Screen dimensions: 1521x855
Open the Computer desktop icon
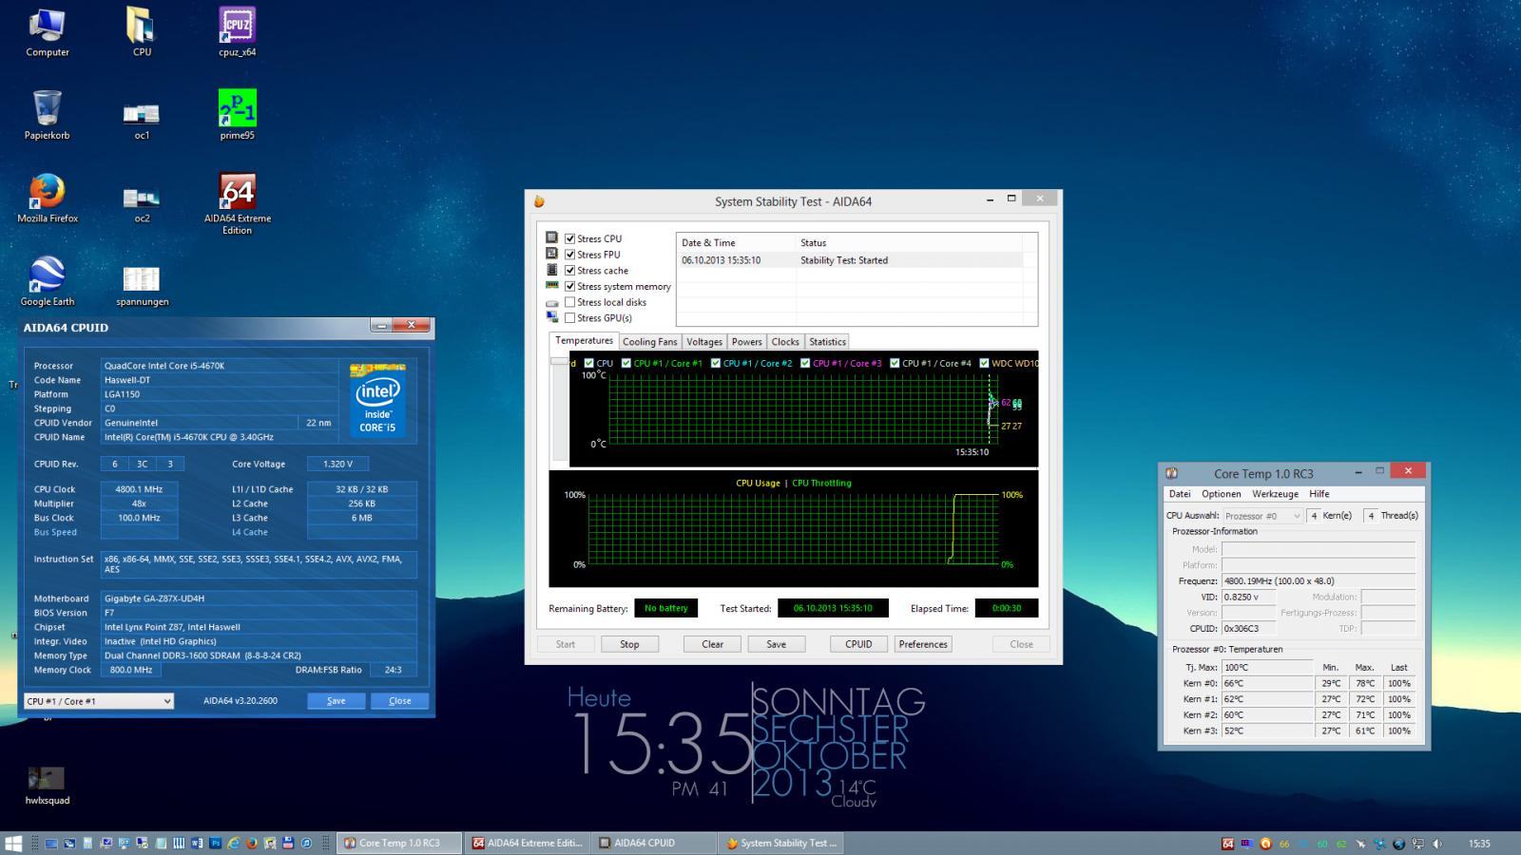click(x=48, y=31)
